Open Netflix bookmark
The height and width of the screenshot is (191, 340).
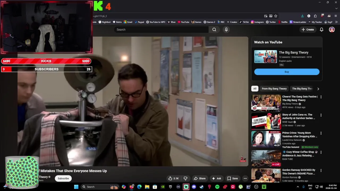(283, 22)
